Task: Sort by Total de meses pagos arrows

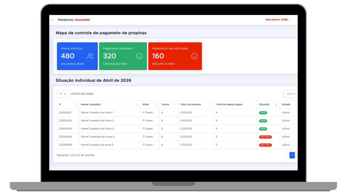Action: point(253,105)
